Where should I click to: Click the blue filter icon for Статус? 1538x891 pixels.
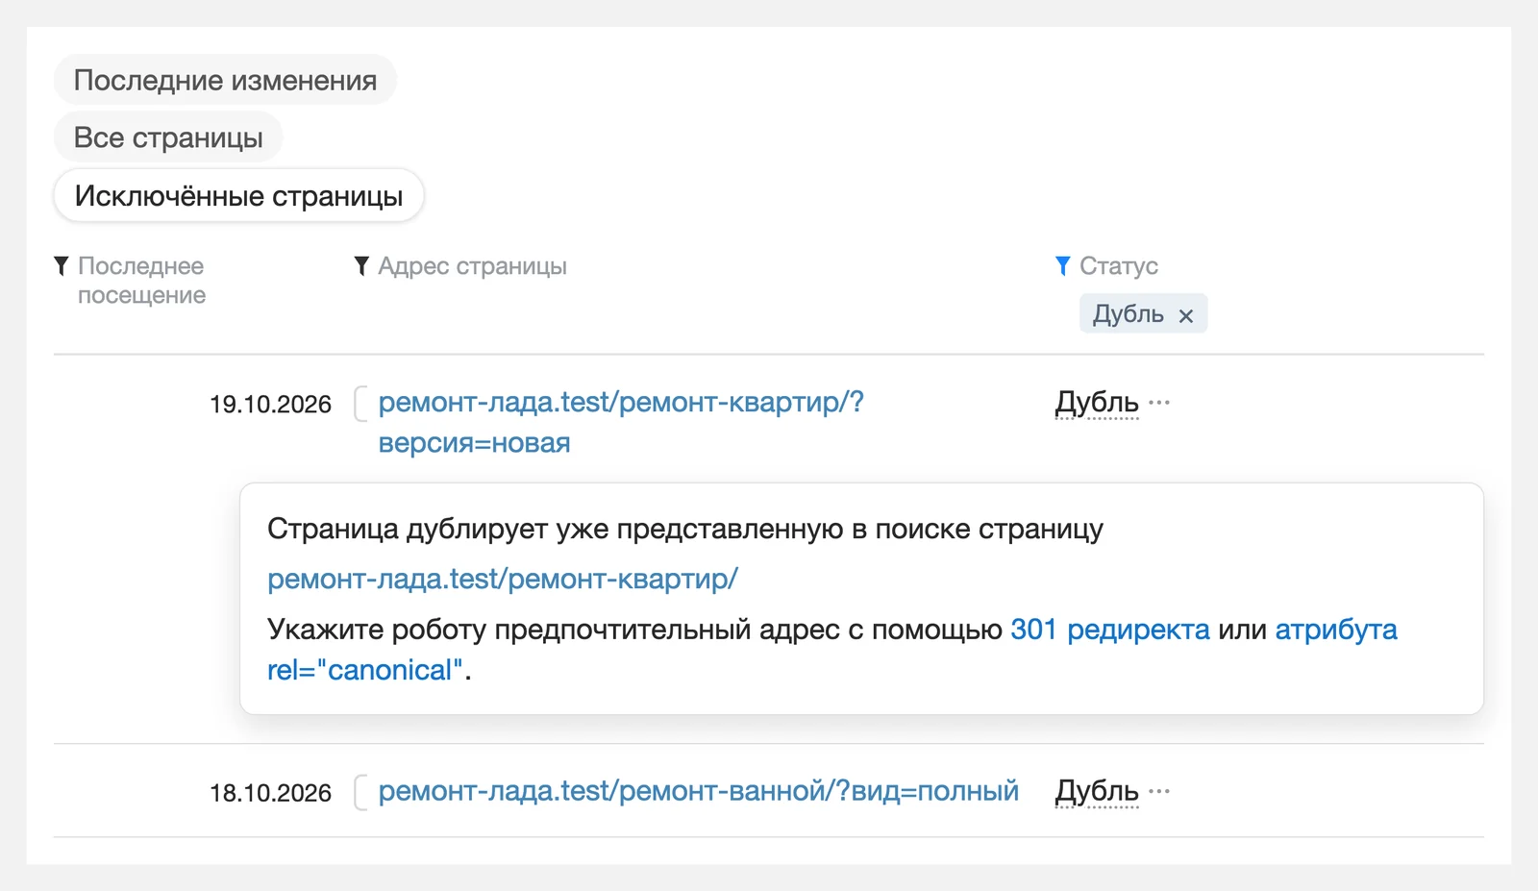[x=1062, y=265]
